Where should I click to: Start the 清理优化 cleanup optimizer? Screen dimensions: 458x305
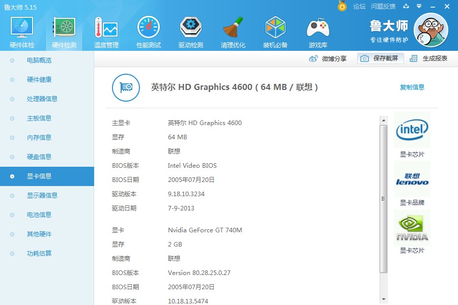click(x=233, y=30)
